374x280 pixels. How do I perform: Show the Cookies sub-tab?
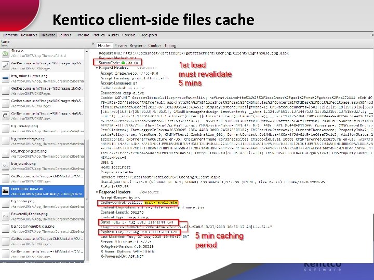point(155,46)
